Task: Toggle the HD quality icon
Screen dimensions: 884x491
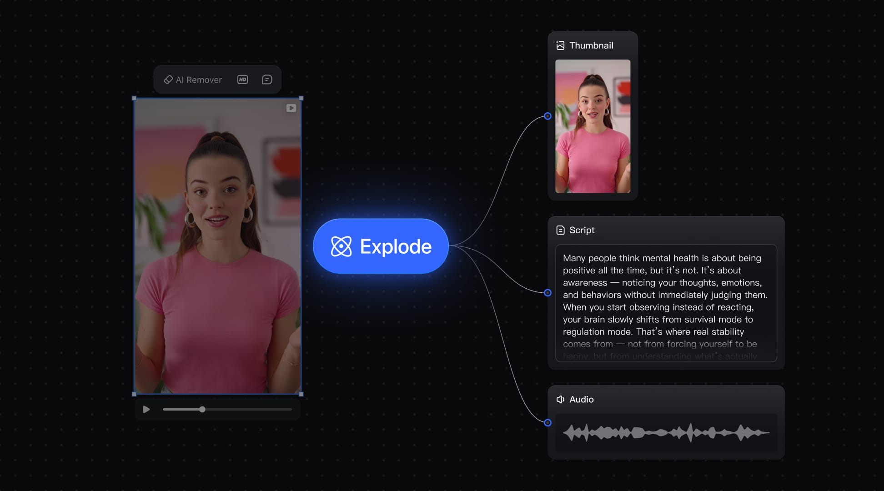Action: click(x=242, y=80)
